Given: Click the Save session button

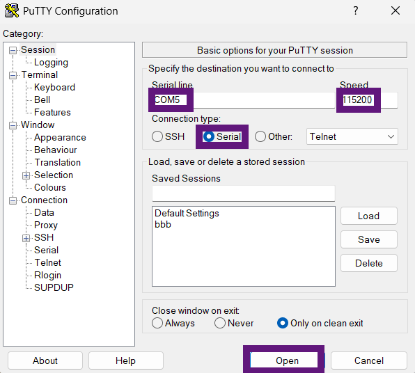Looking at the screenshot, I should [369, 239].
